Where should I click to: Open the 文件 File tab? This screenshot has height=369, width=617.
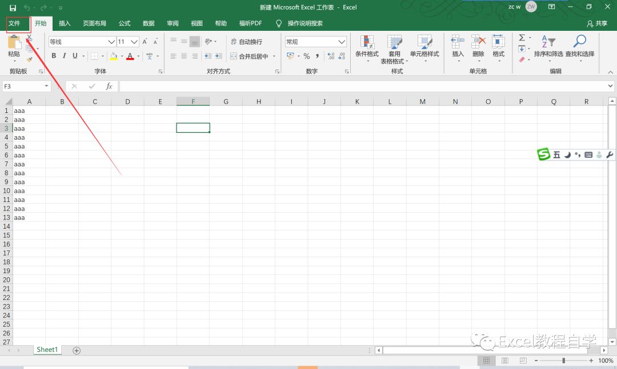click(14, 23)
